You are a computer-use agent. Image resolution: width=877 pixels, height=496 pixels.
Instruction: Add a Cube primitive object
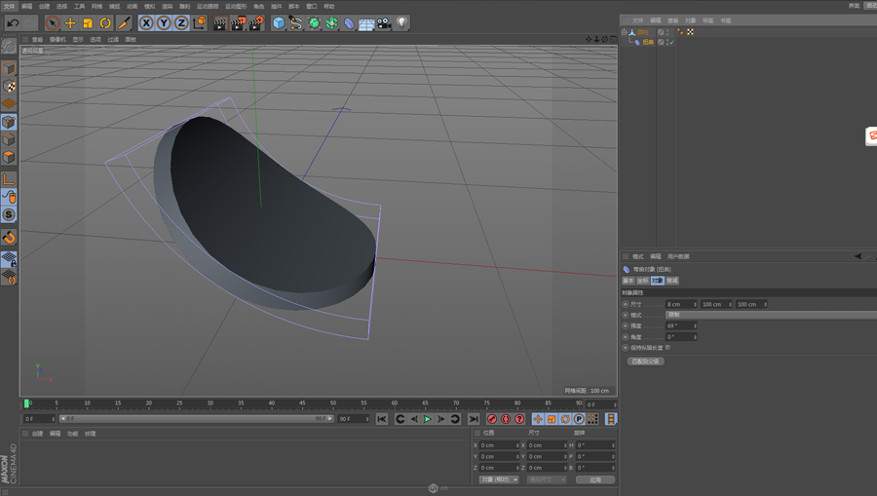pos(279,23)
